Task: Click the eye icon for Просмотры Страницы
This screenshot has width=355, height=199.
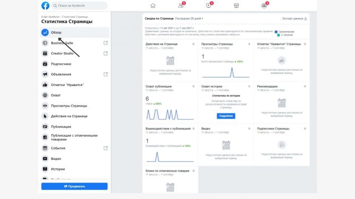Action: (45, 106)
